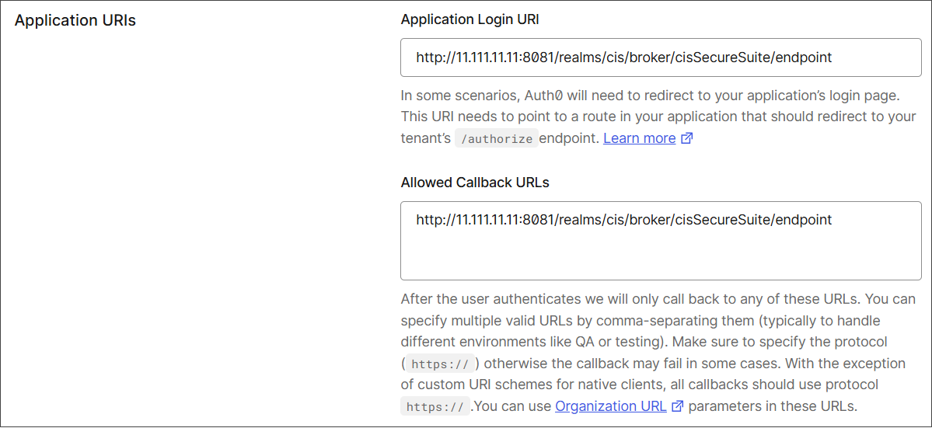Screen dimensions: 932x428
Task: Open the Organization URL link
Action: tap(610, 406)
